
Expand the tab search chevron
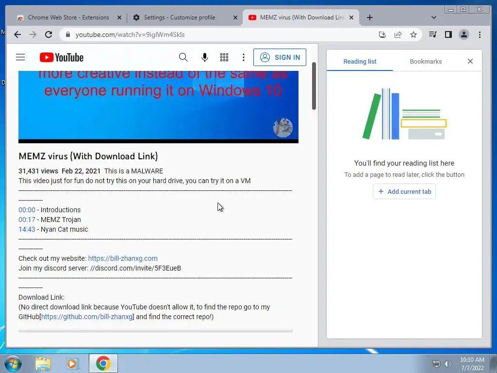click(434, 17)
